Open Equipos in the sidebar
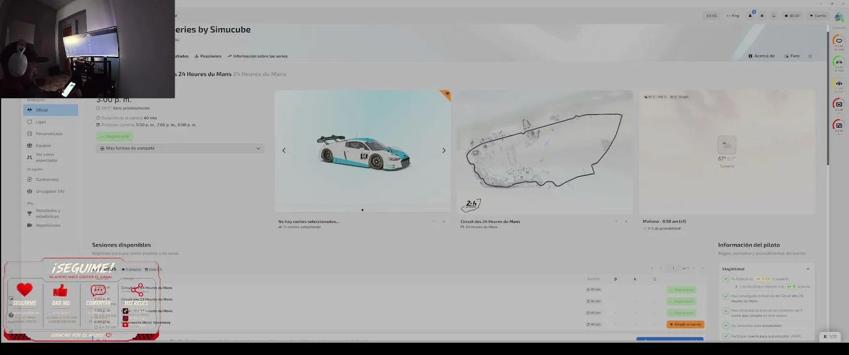This screenshot has width=849, height=355. [x=50, y=145]
